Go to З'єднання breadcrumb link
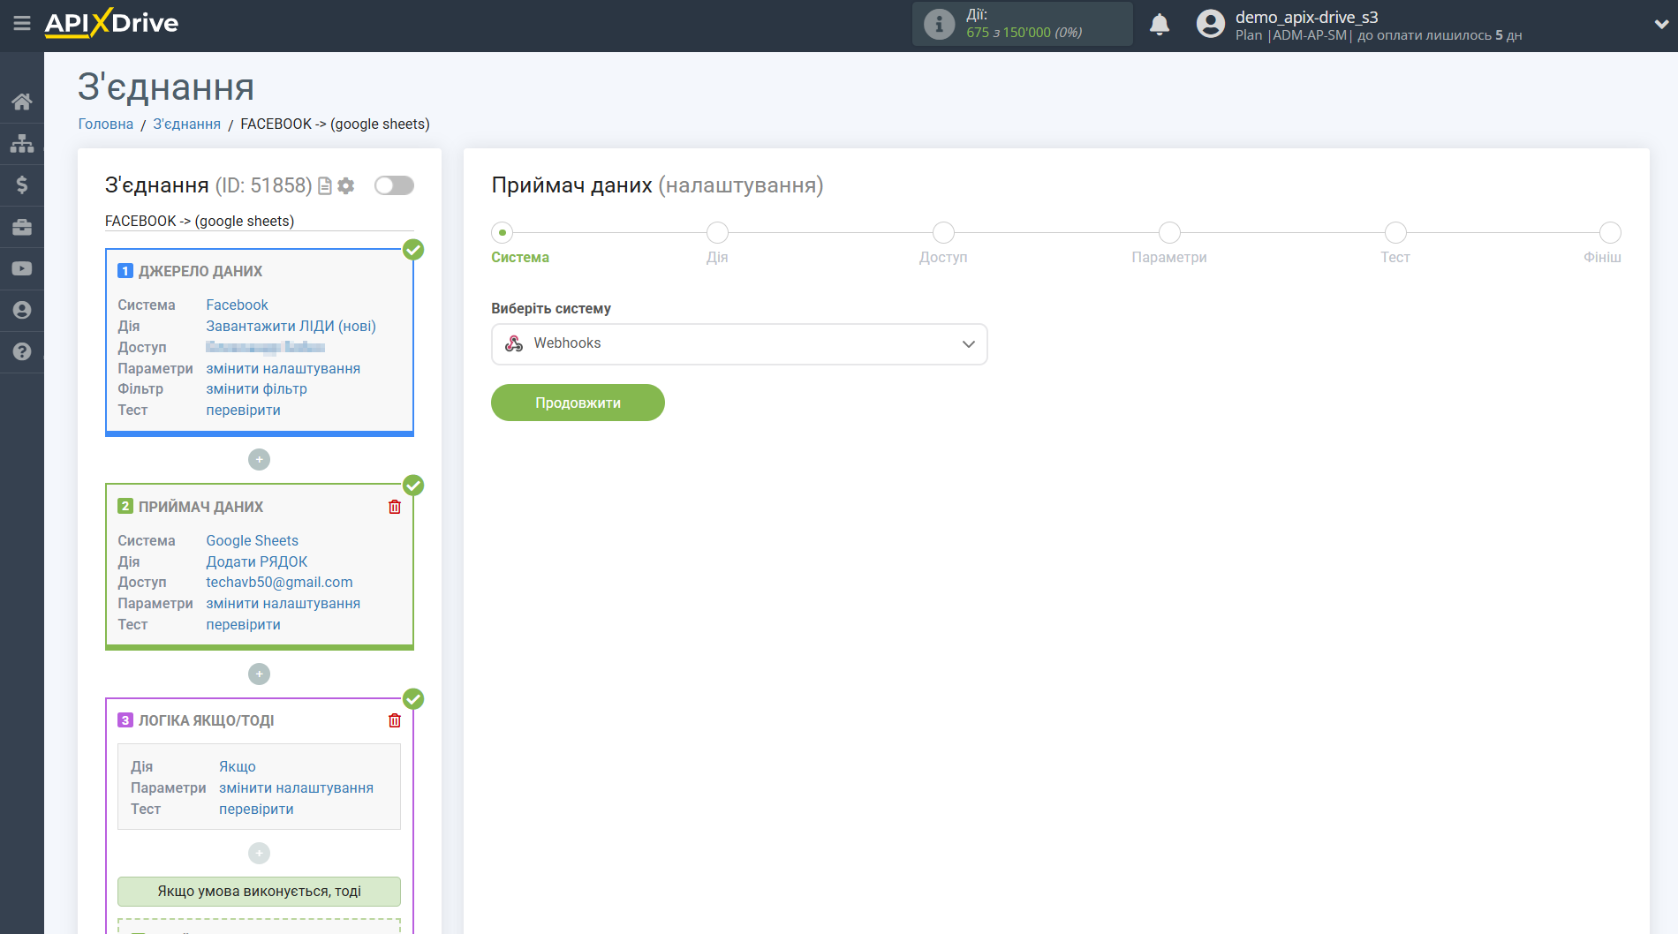Image resolution: width=1678 pixels, height=934 pixels. coord(187,124)
